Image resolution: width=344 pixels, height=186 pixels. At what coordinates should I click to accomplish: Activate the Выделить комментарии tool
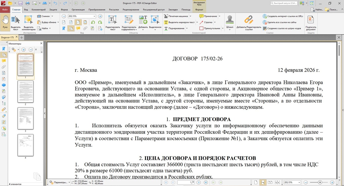pyautogui.click(x=29, y=23)
